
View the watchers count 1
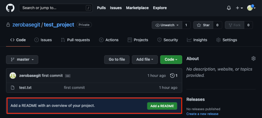(x=186, y=25)
